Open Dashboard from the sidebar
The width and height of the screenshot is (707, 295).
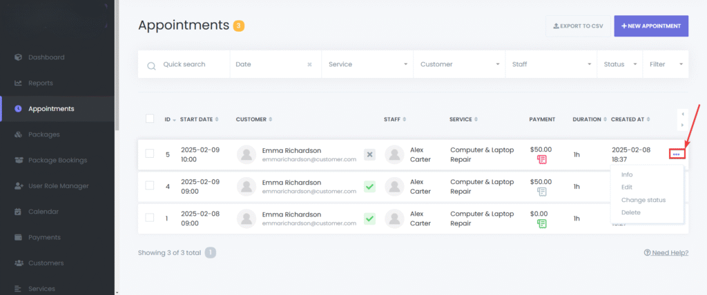(46, 57)
